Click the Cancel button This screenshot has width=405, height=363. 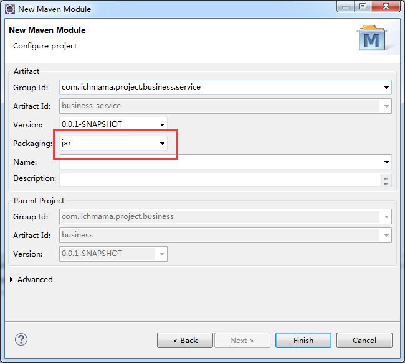coord(364,341)
